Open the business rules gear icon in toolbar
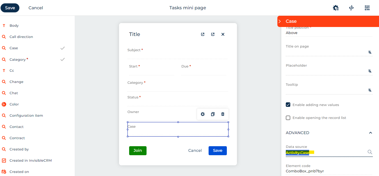 pyautogui.click(x=336, y=8)
